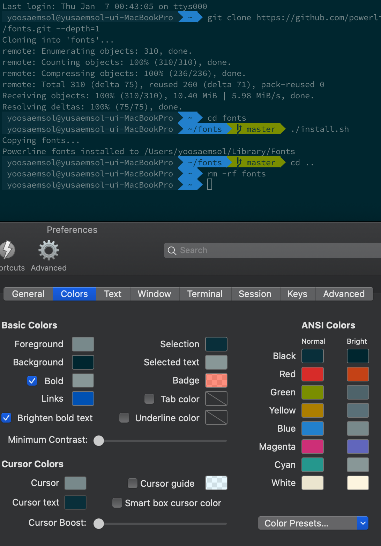Open the Selection color well
The width and height of the screenshot is (381, 546).
216,344
